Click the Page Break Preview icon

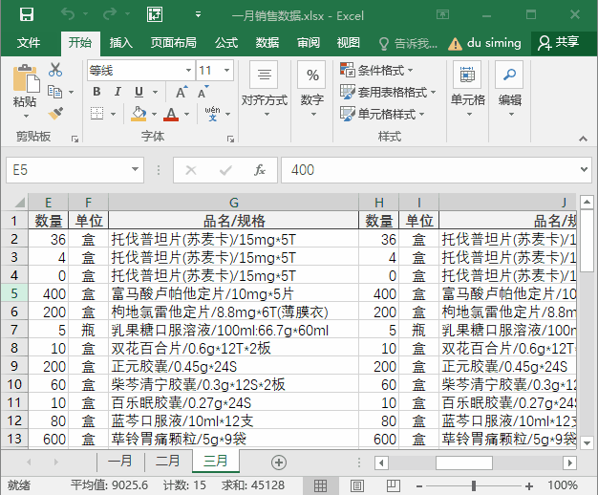tap(393, 485)
